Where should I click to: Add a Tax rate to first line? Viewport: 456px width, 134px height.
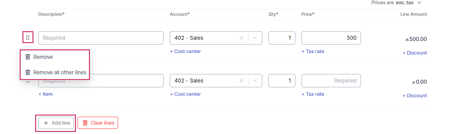point(313,52)
